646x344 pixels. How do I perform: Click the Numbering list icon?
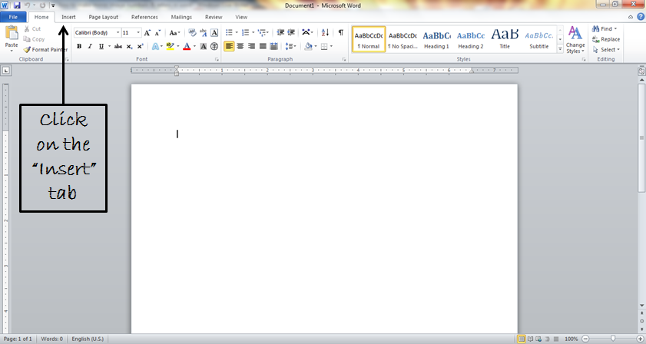point(246,32)
